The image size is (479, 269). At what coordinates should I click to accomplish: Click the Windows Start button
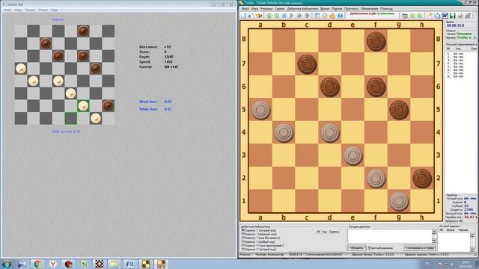pos(7,264)
